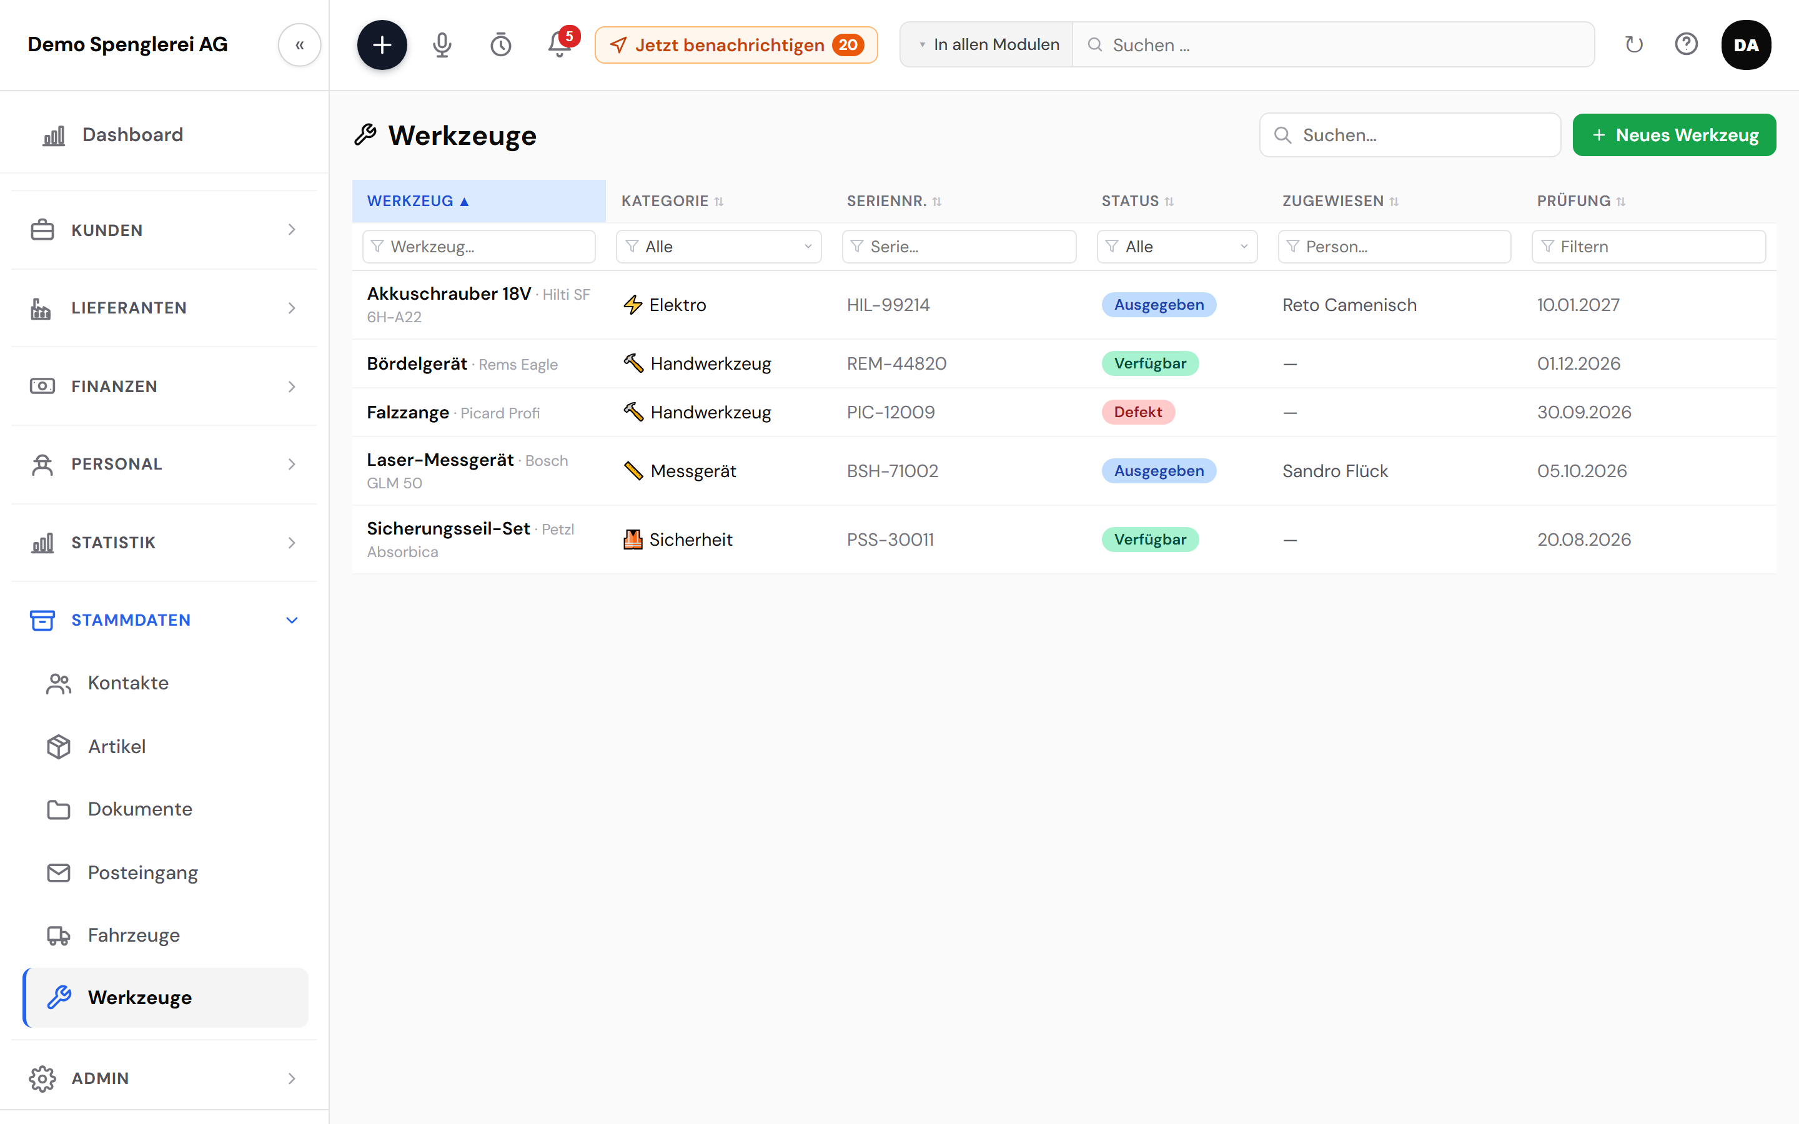Click the Dashboard bar chart icon

pos(54,136)
